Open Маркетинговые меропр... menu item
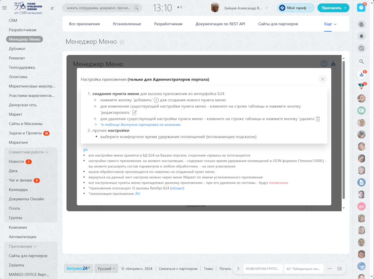 [32, 86]
